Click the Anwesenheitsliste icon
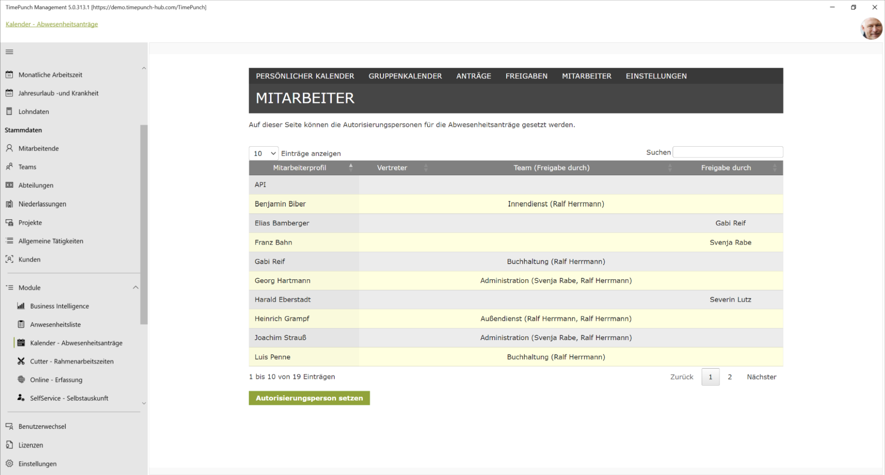This screenshot has width=885, height=475. click(21, 324)
